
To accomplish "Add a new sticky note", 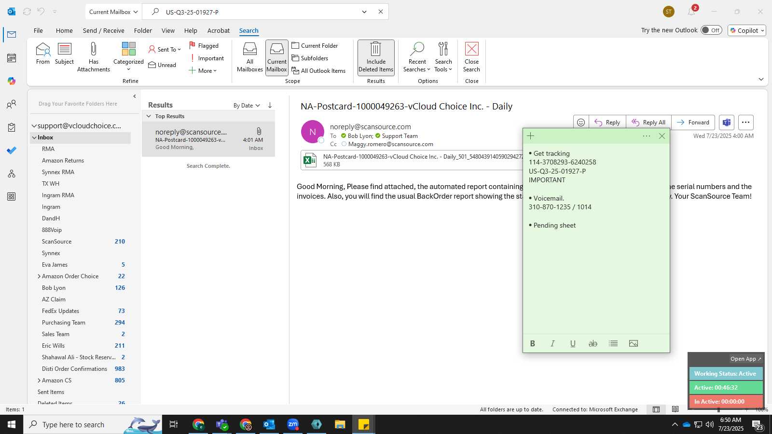I will [531, 136].
